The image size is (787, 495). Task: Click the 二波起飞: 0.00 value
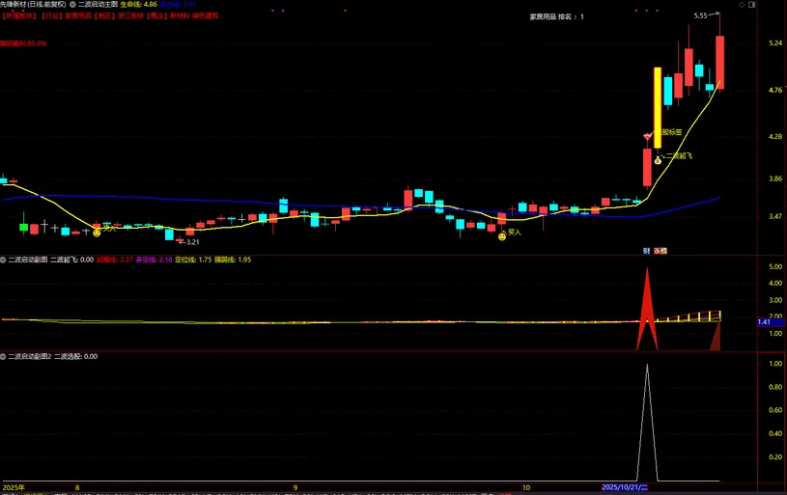tap(71, 260)
